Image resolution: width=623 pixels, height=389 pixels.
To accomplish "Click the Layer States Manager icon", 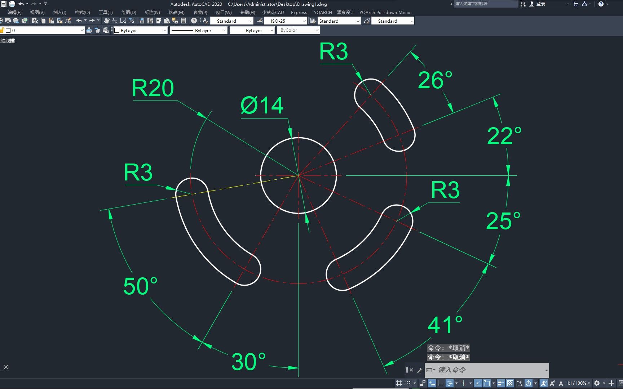I will pos(106,31).
